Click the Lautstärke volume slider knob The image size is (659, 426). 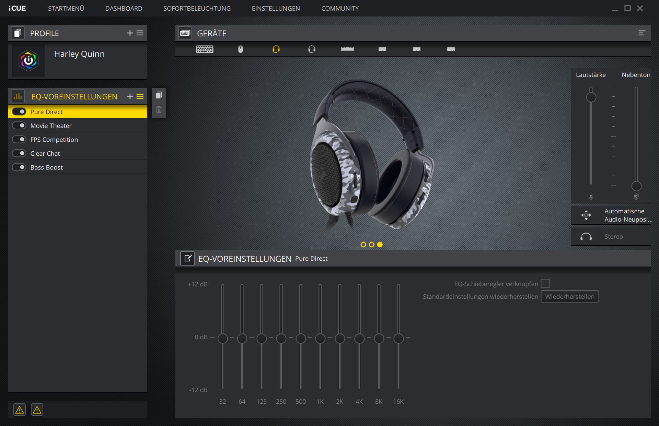(591, 97)
